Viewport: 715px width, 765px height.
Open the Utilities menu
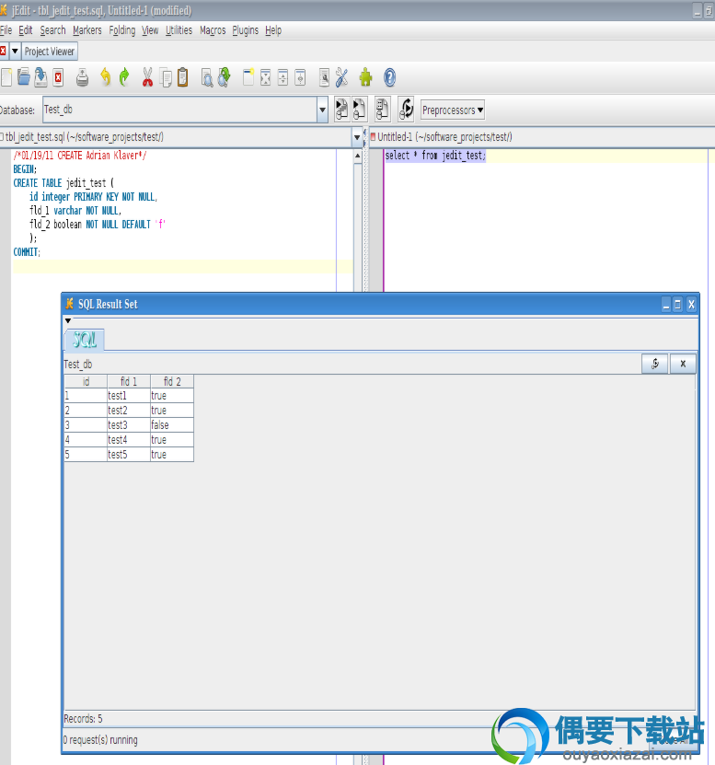[x=179, y=30]
